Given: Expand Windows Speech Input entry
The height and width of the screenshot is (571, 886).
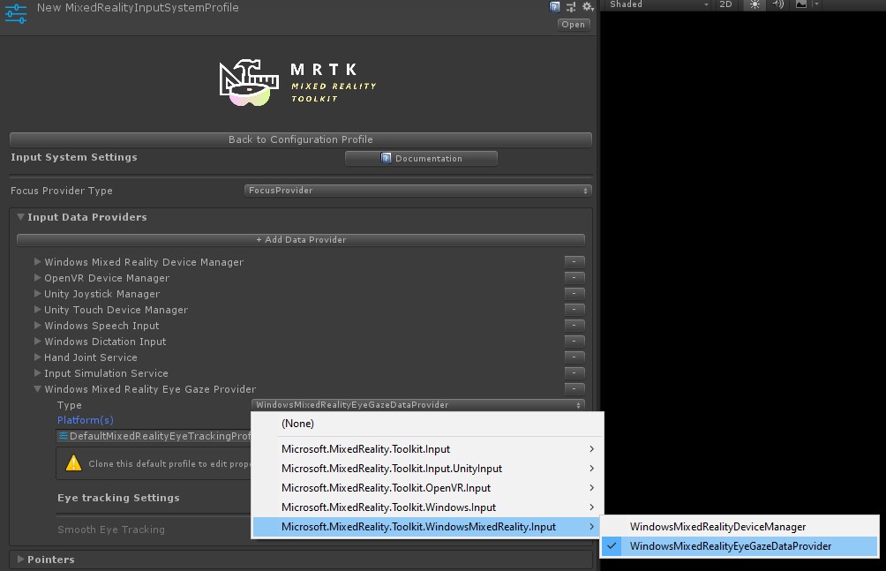Looking at the screenshot, I should [37, 325].
